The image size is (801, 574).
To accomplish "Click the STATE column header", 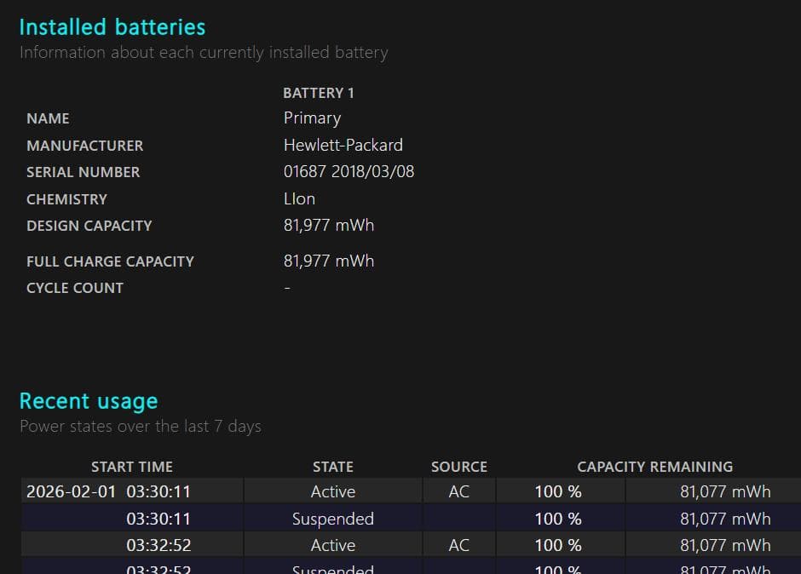I will [332, 467].
